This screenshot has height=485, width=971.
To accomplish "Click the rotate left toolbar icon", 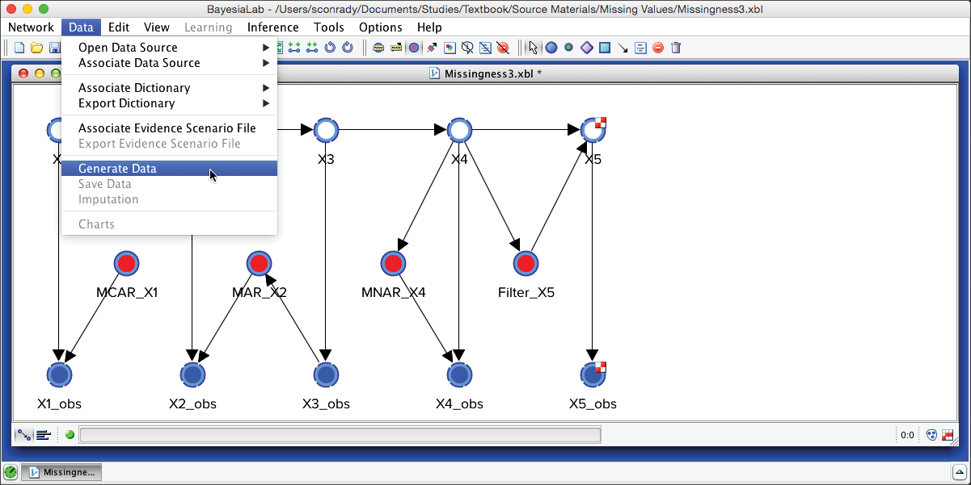I will 330,48.
